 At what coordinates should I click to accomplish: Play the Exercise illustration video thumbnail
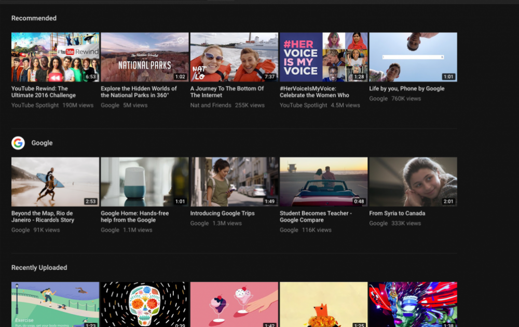[55, 304]
